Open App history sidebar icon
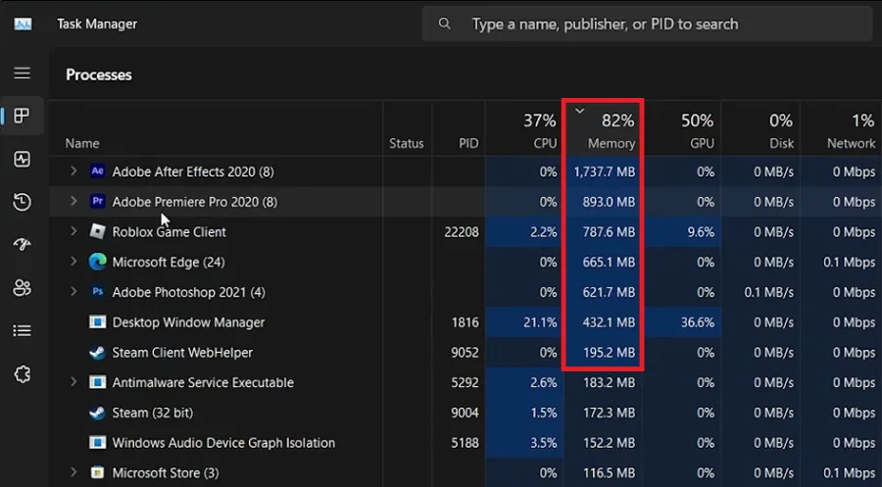The width and height of the screenshot is (882, 487). [22, 202]
